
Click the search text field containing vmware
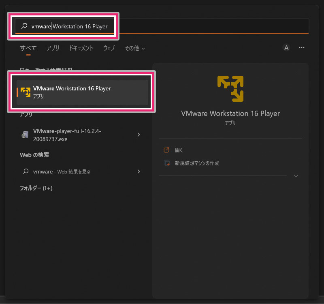[x=162, y=26]
